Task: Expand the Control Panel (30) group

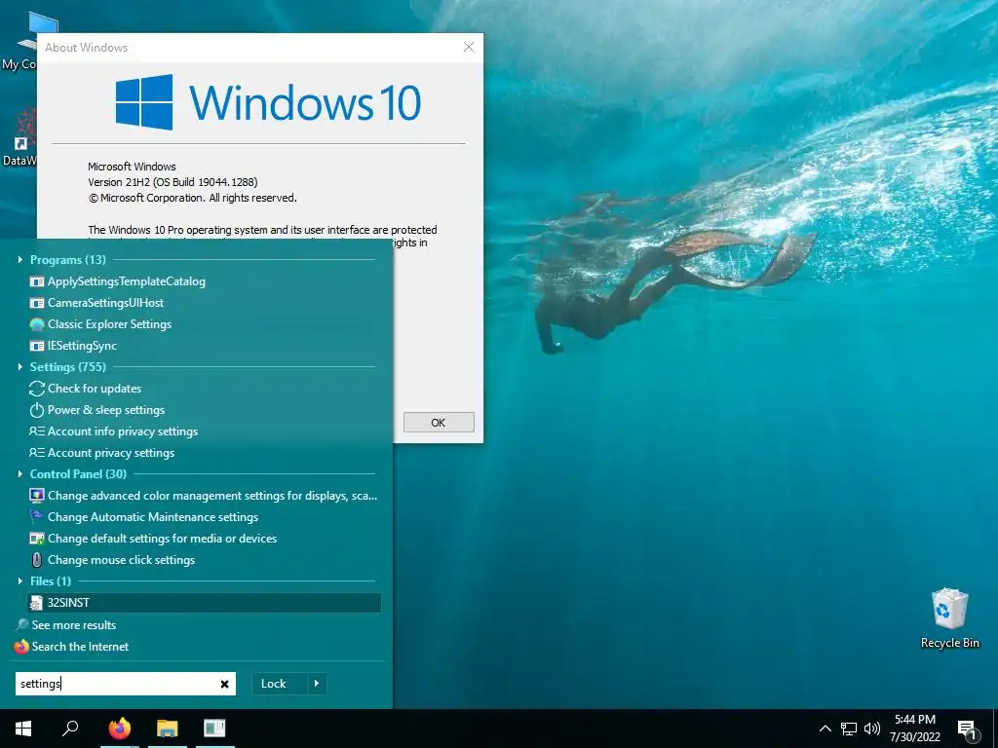Action: pos(19,474)
